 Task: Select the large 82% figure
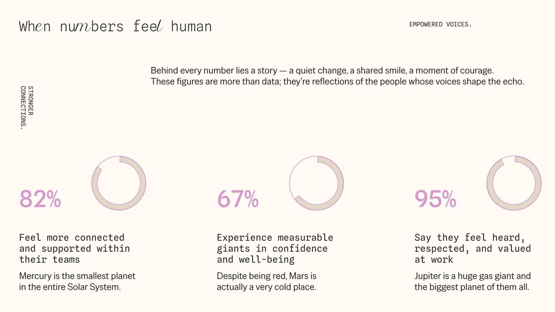(40, 199)
